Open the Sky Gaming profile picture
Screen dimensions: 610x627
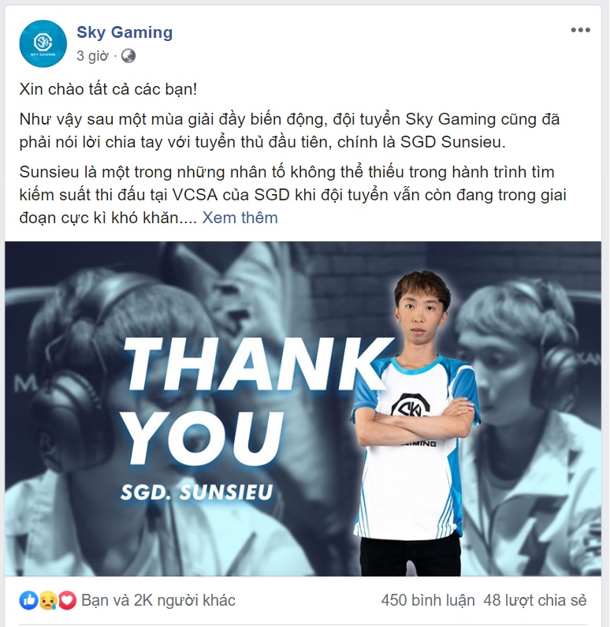[x=43, y=43]
